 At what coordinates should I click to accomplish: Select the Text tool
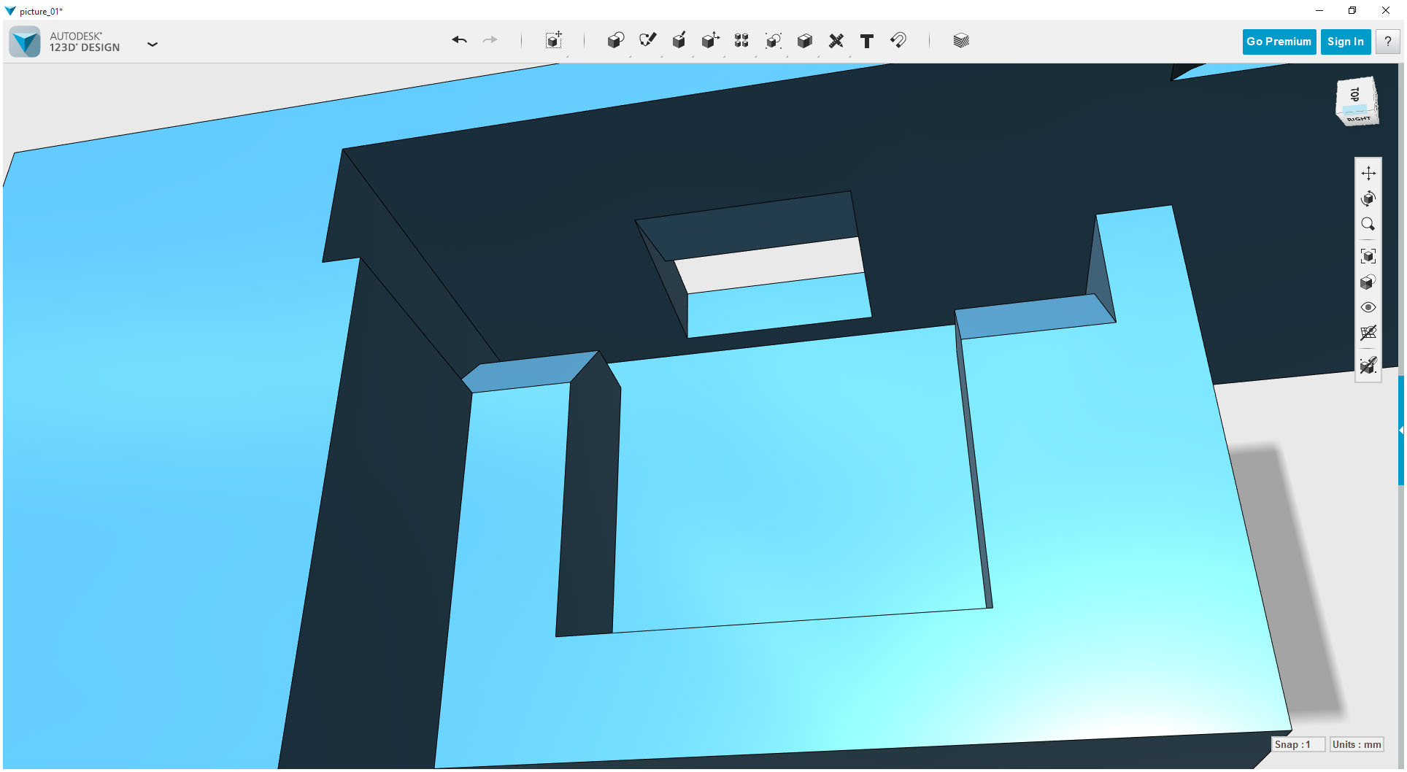pyautogui.click(x=867, y=41)
